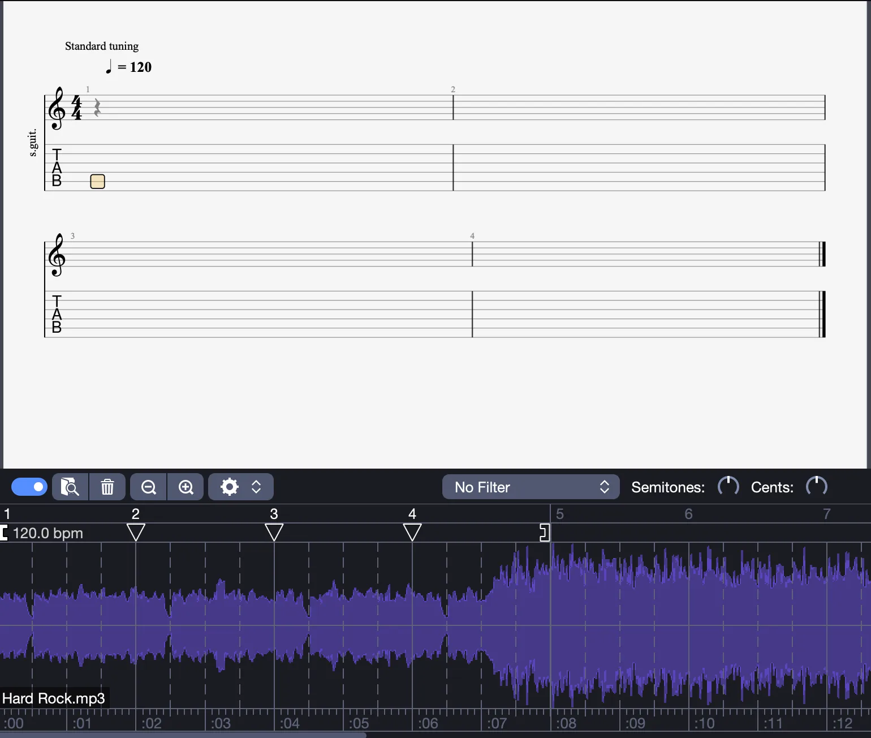Click the TAB clef on first system
The height and width of the screenshot is (738, 871).
click(x=57, y=168)
